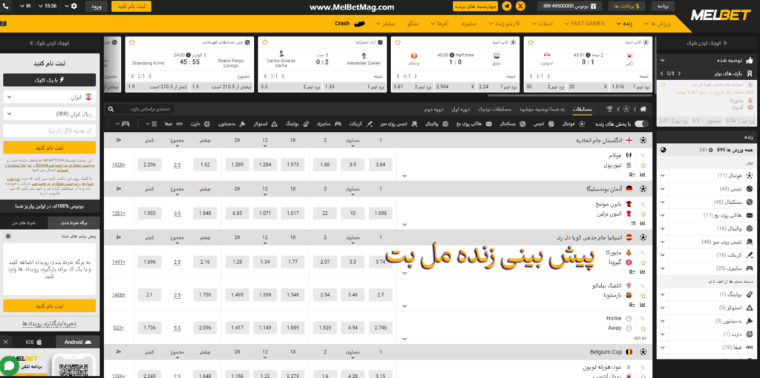Expand the ورزش ها menu
This screenshot has width=760, height=378.
tap(657, 23)
